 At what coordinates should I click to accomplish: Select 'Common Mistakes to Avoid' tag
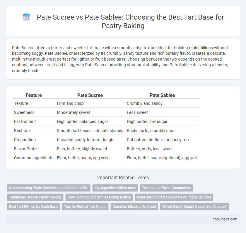[x=134, y=207]
